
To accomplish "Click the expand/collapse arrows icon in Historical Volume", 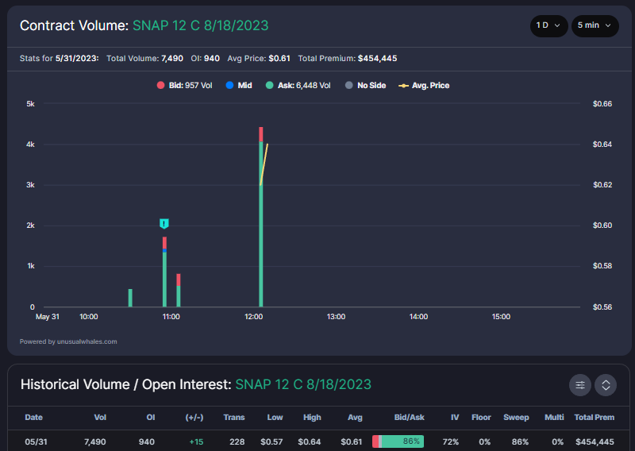I will [606, 385].
